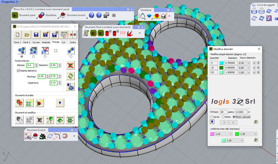This screenshot has height=164, width=278.
Task: Click the ring icon in the Gioielleria toolbar
Action: pos(142,16)
